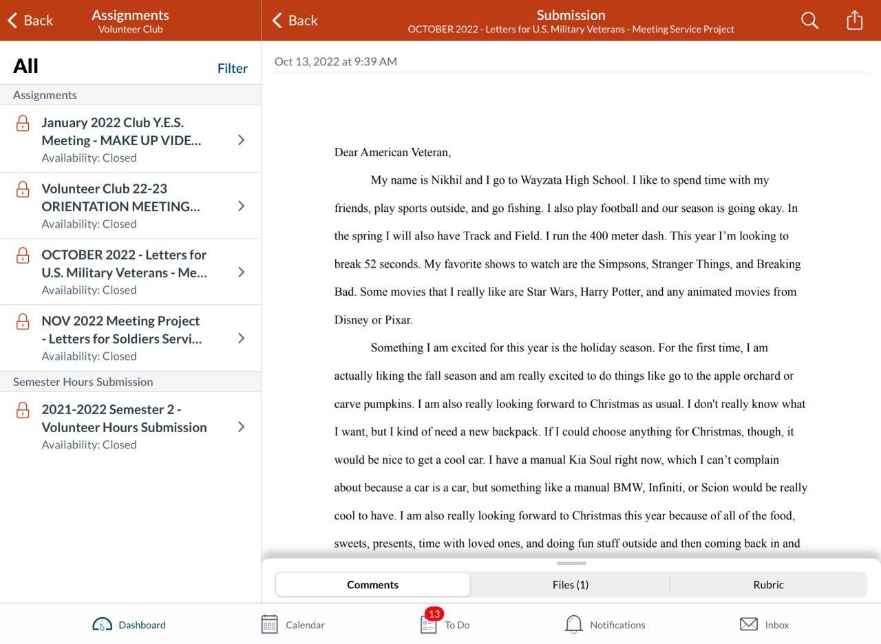Open 2021-2022 Semester 2 Volunteer Hours Submission
Screen dimensions: 881x644
(x=131, y=426)
